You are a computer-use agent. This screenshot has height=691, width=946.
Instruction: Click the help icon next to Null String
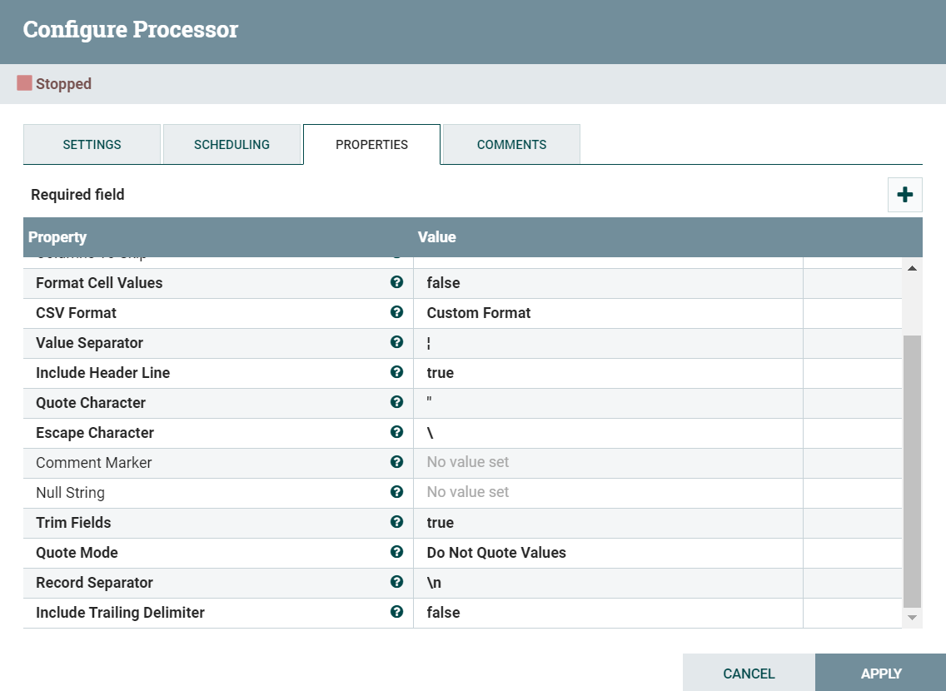point(397,492)
